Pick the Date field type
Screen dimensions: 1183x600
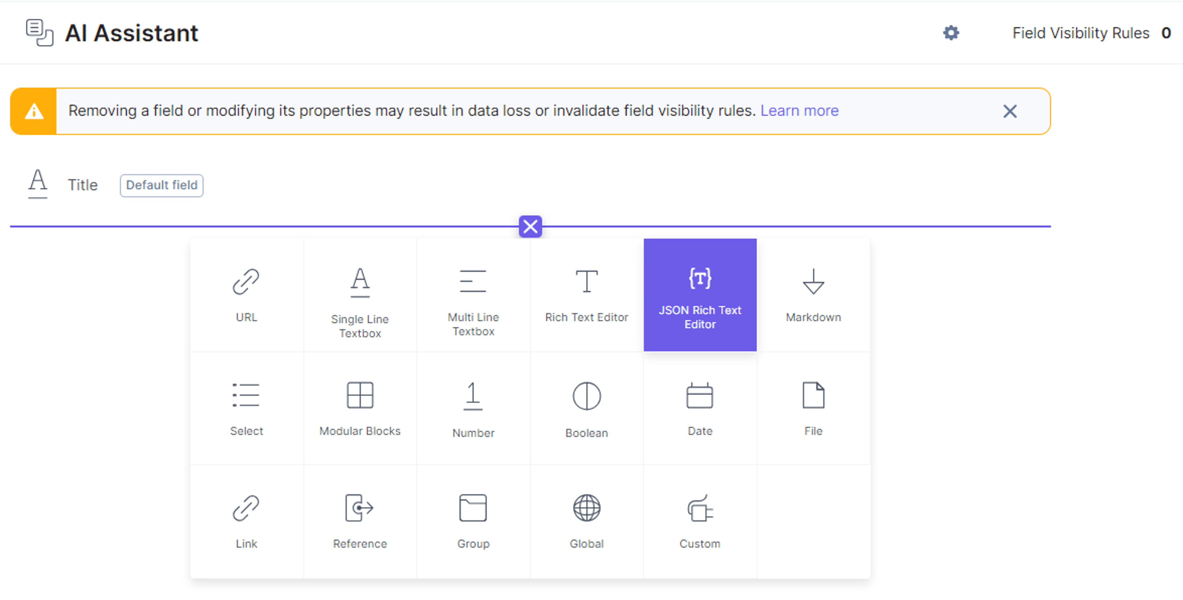700,408
